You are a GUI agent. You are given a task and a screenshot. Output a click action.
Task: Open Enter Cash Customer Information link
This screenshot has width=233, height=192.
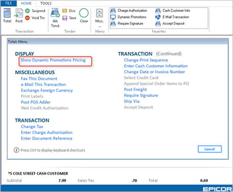[156, 66]
